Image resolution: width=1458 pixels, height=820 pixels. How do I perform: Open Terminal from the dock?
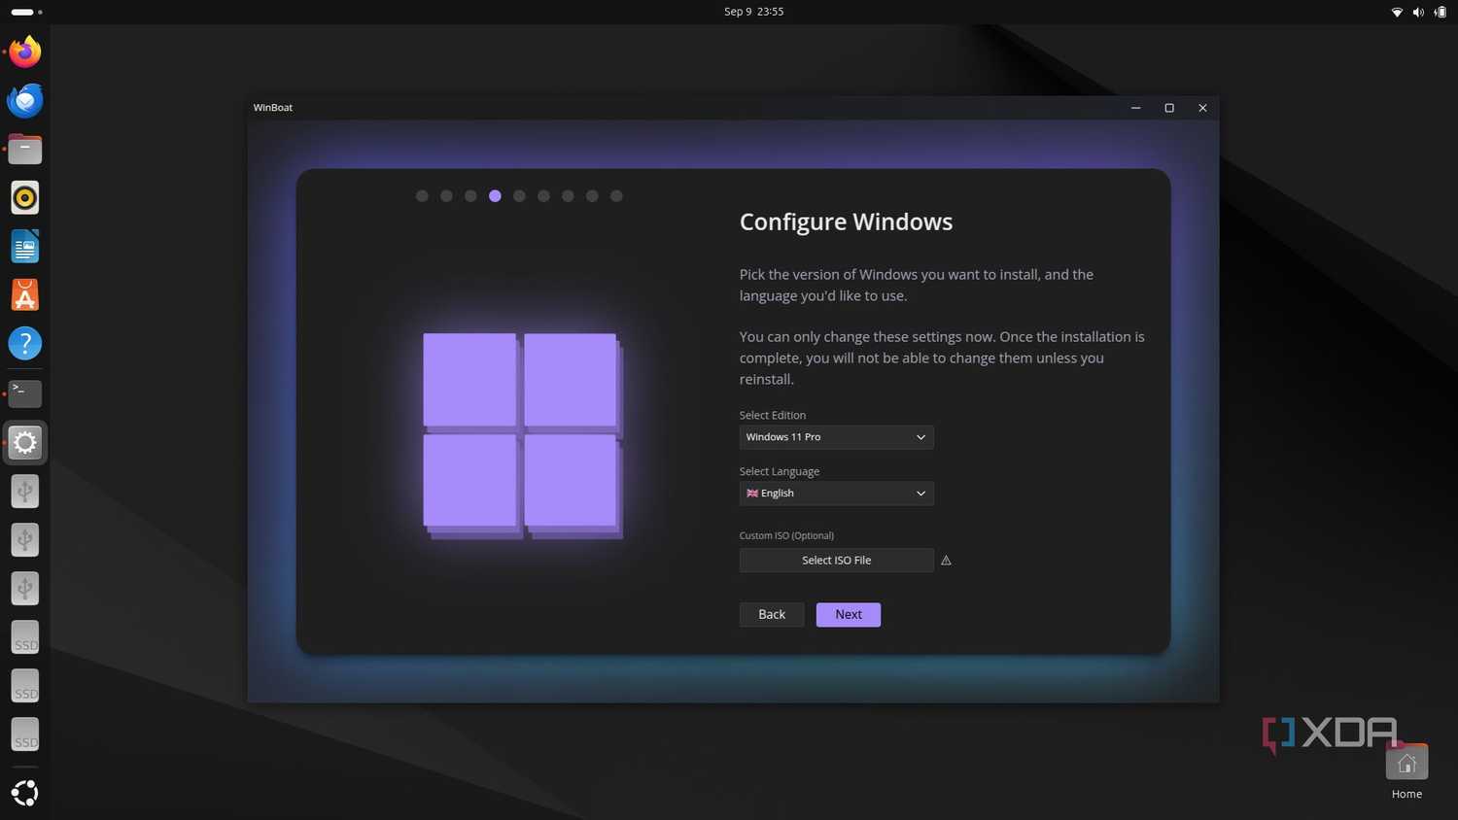tap(25, 393)
